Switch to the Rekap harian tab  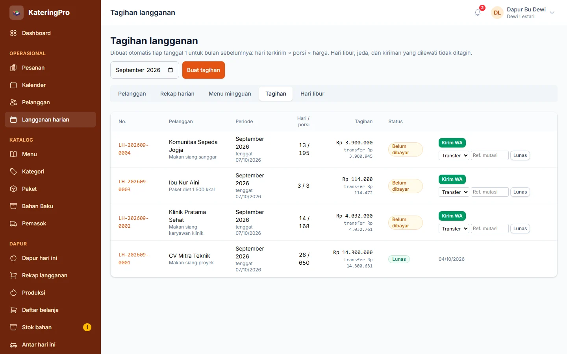click(x=177, y=94)
